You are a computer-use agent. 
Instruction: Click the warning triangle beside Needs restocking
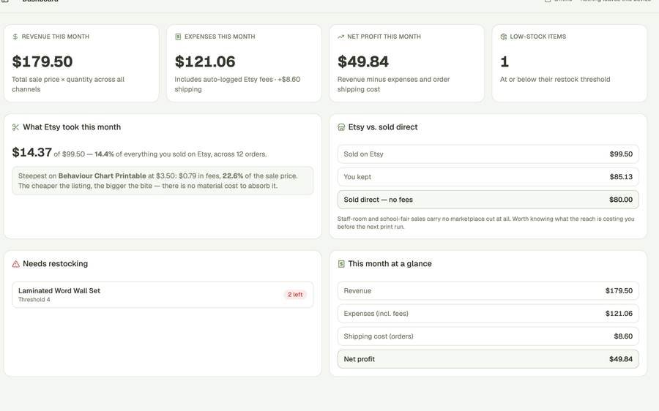[x=15, y=264]
